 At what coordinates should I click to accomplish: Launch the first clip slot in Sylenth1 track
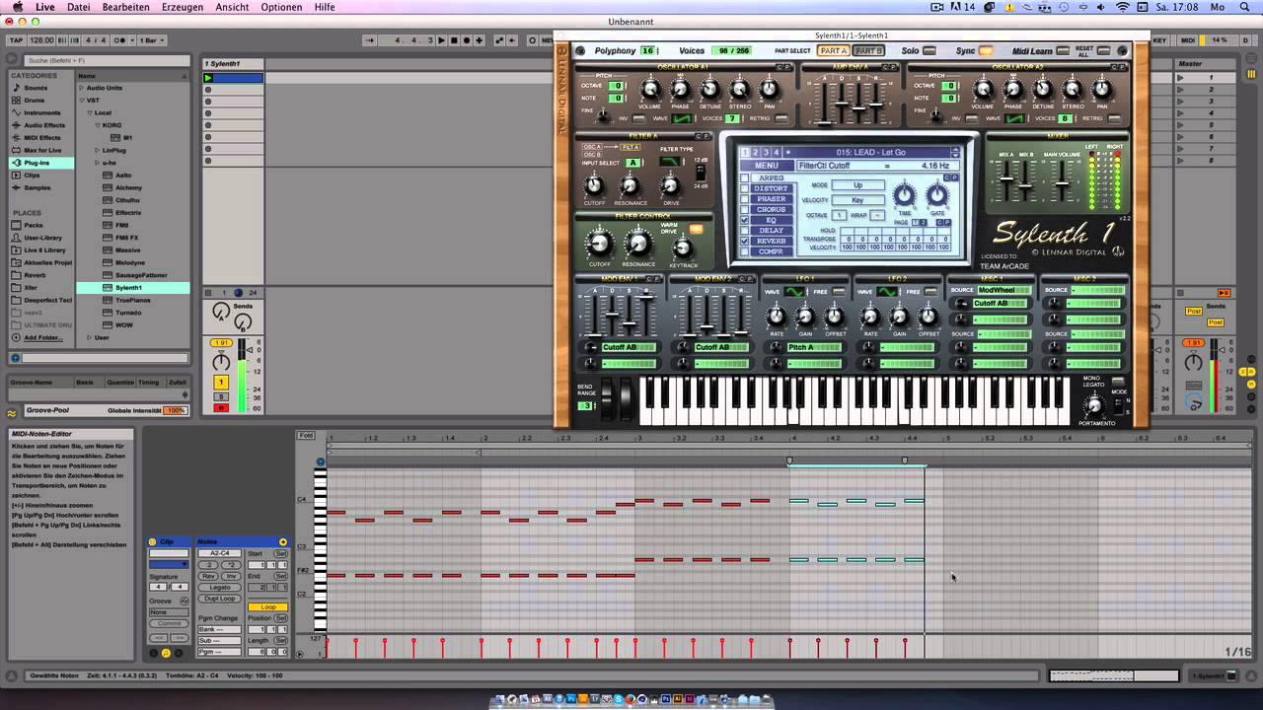coord(208,78)
